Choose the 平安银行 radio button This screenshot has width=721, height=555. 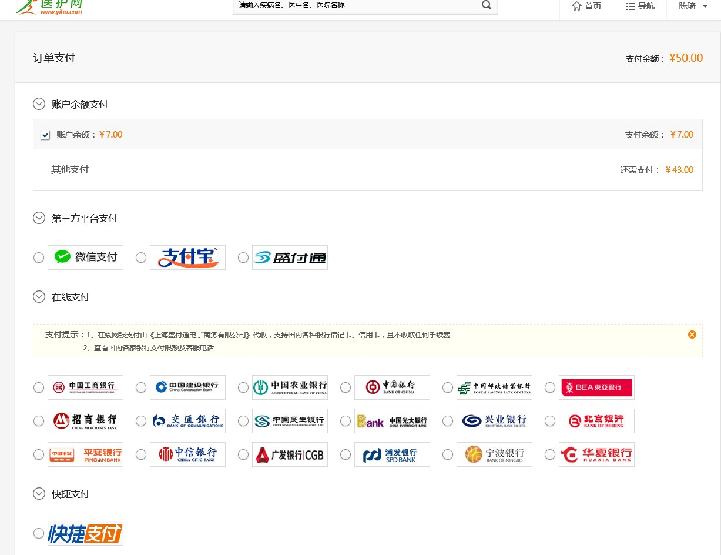tap(39, 454)
